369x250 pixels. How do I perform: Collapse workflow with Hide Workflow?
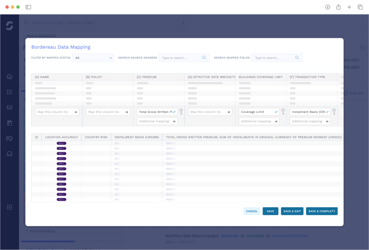(x=40, y=231)
